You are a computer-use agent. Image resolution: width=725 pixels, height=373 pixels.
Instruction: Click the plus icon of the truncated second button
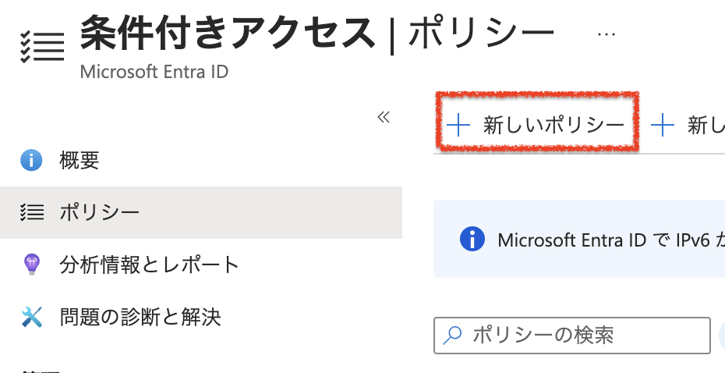[x=663, y=125]
